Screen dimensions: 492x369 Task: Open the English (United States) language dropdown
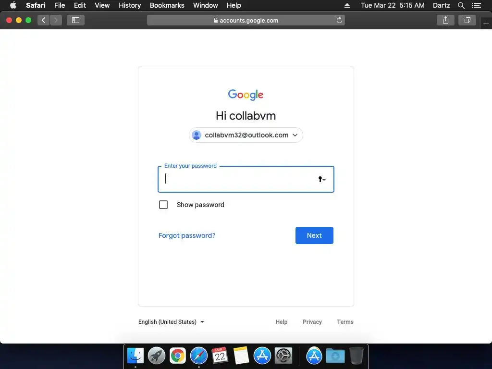point(172,322)
